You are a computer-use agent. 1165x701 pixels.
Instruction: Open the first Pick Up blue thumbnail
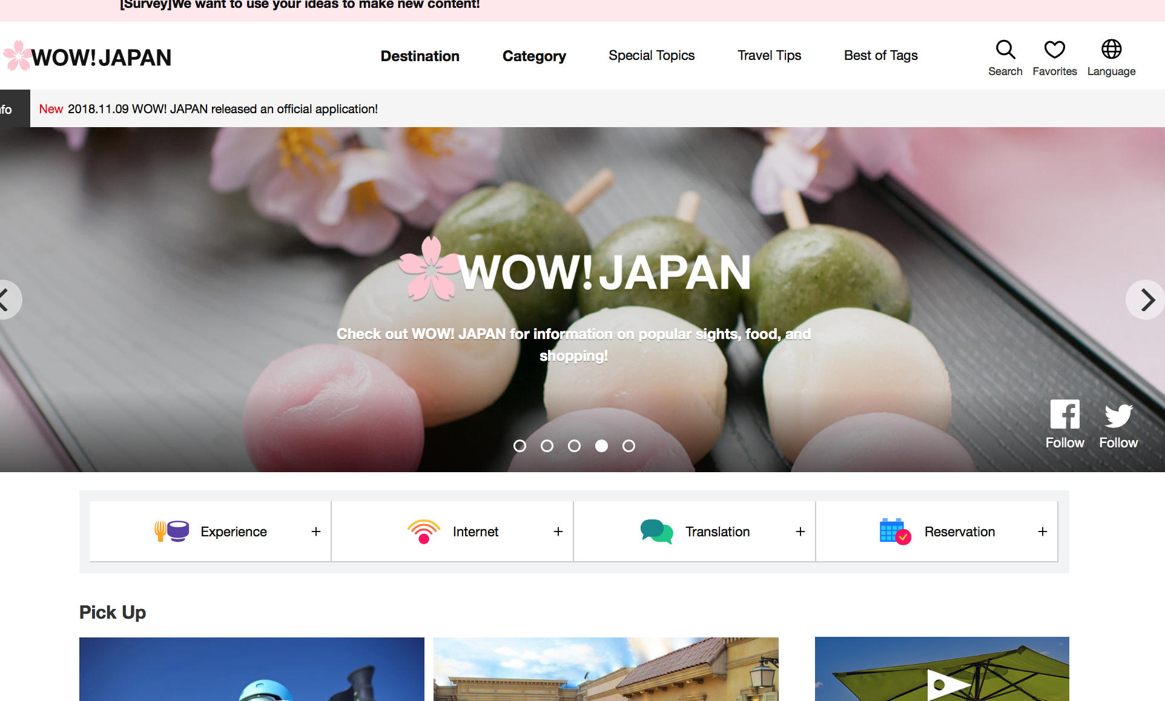252,669
